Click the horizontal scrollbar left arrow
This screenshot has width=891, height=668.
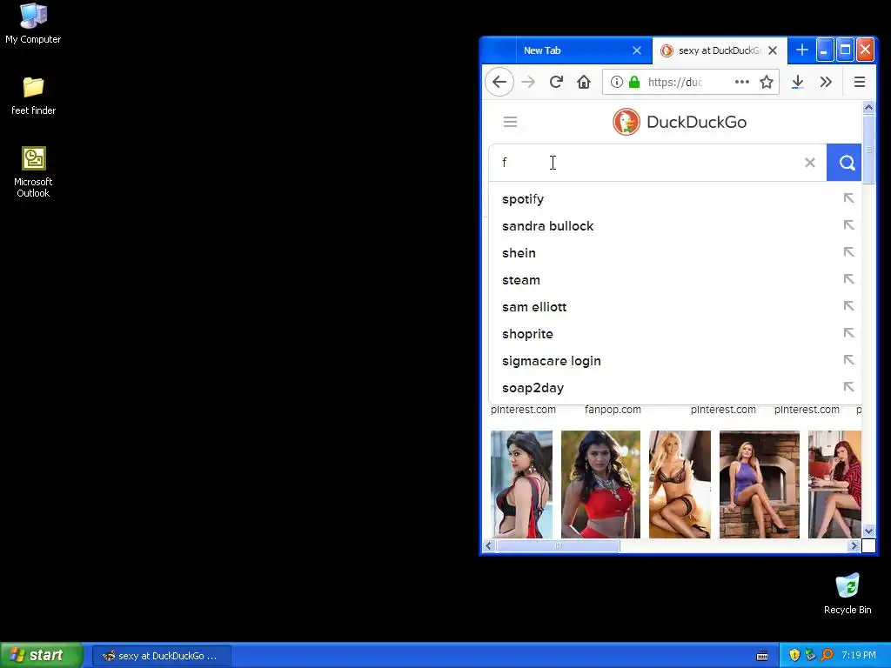(489, 546)
